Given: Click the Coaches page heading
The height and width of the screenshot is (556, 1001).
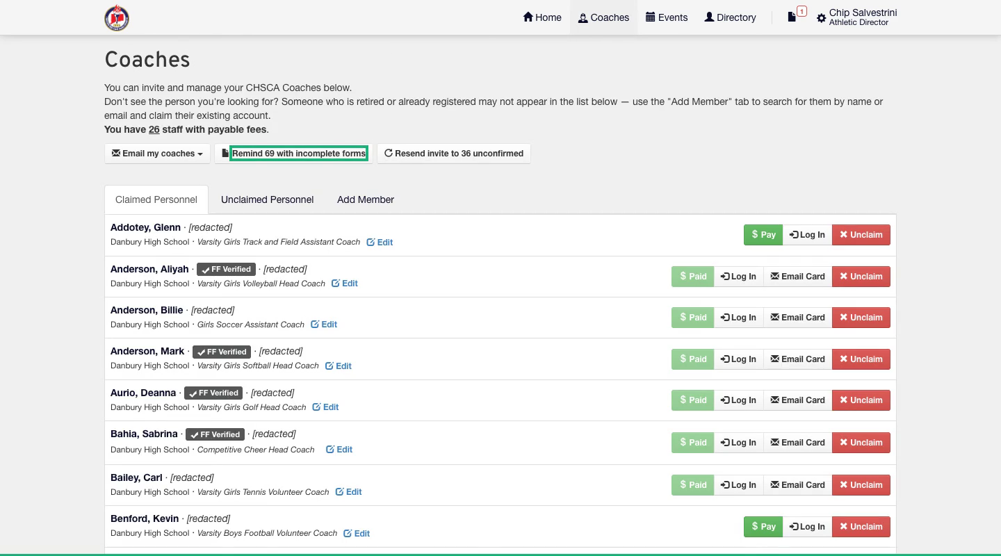Looking at the screenshot, I should click(x=147, y=60).
